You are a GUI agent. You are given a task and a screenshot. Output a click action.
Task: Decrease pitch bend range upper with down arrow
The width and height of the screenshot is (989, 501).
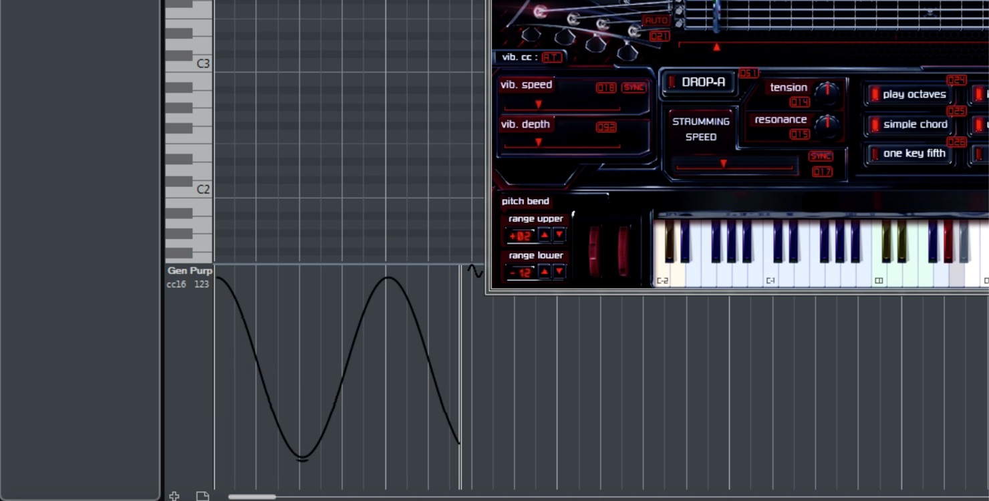tap(559, 235)
